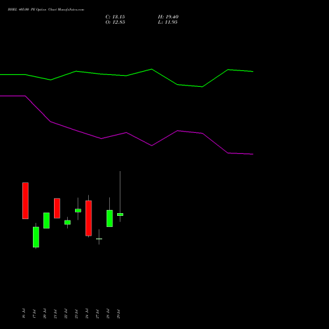Click the red candle above 16 Jul
This screenshot has width=329, height=329.
click(x=26, y=201)
